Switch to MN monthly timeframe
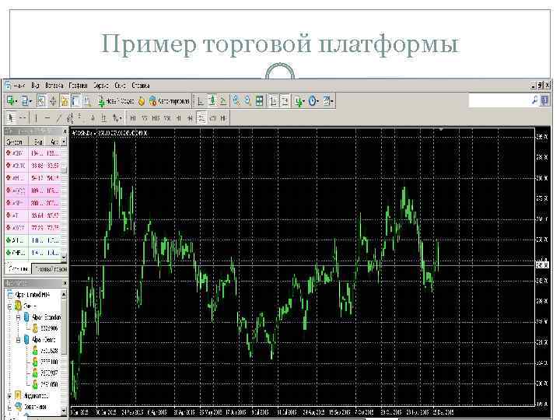The image size is (560, 420). tap(223, 118)
